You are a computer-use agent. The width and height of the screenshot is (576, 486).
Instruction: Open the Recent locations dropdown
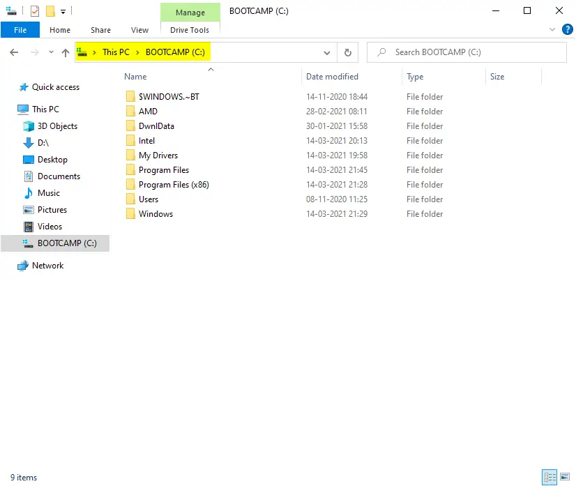(51, 52)
